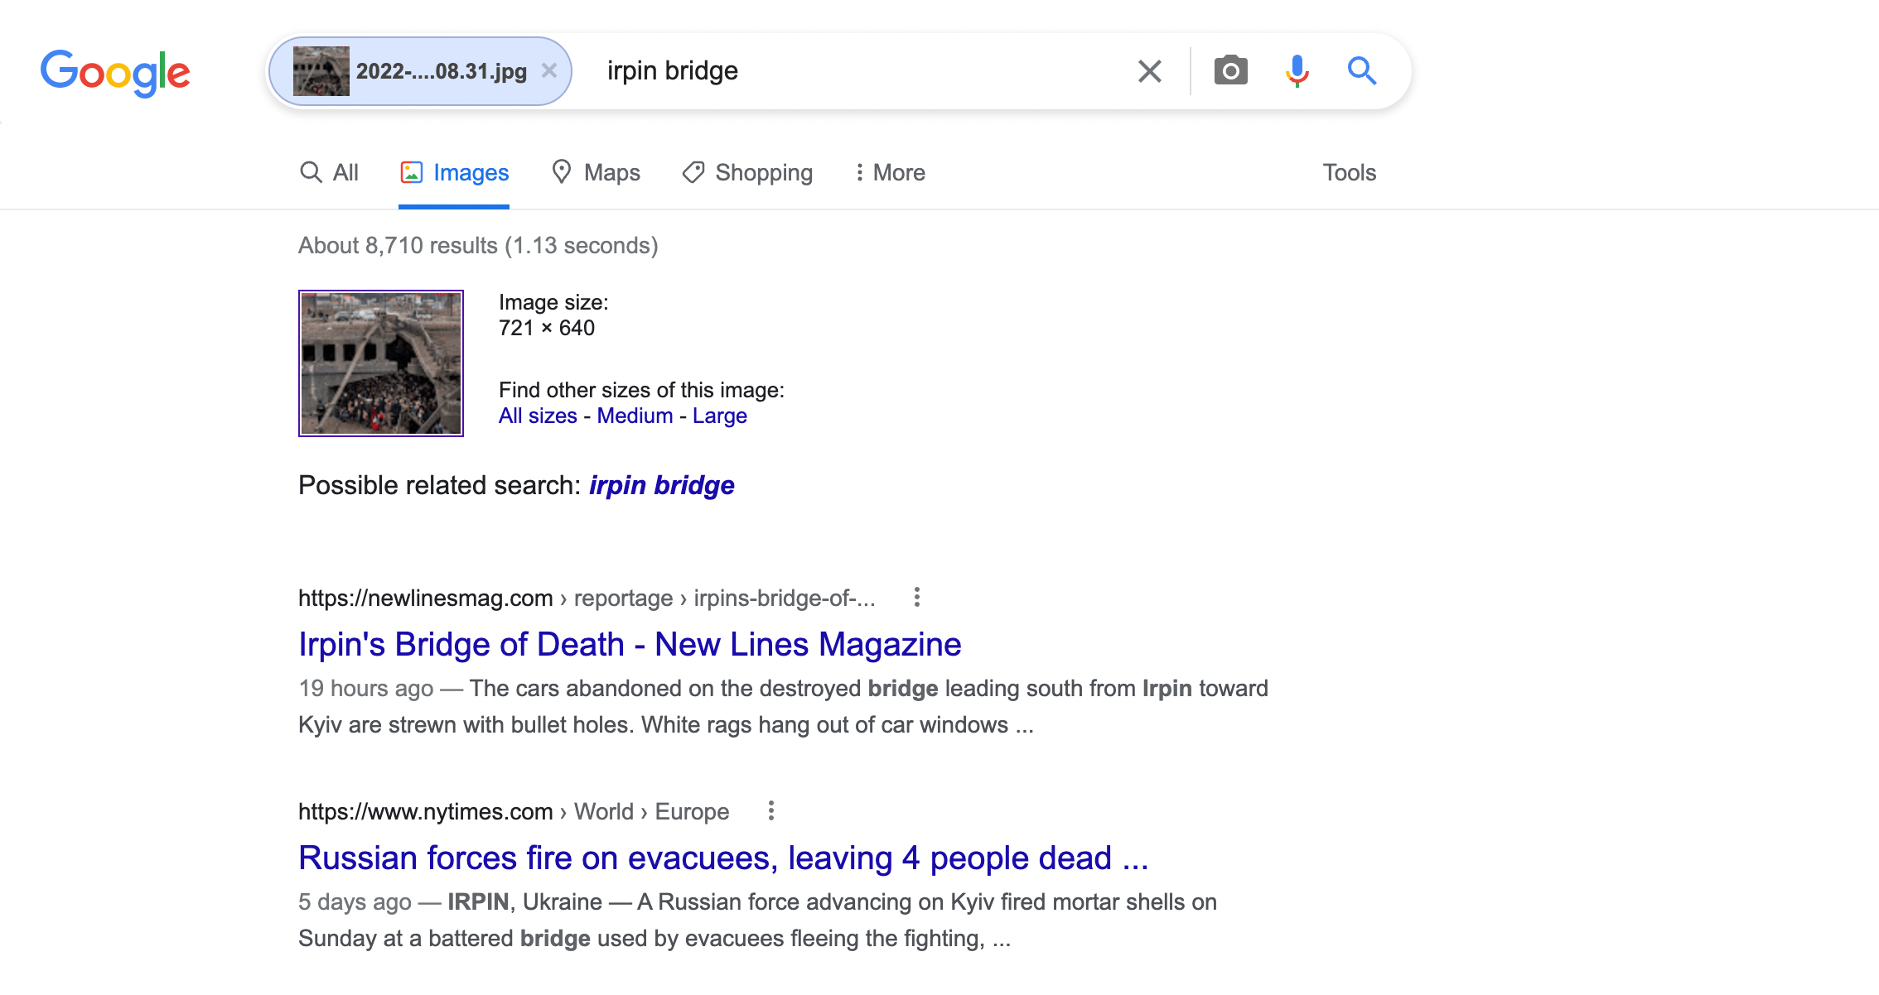Click the magnifying glass search button
The height and width of the screenshot is (995, 1879).
pos(1361,71)
